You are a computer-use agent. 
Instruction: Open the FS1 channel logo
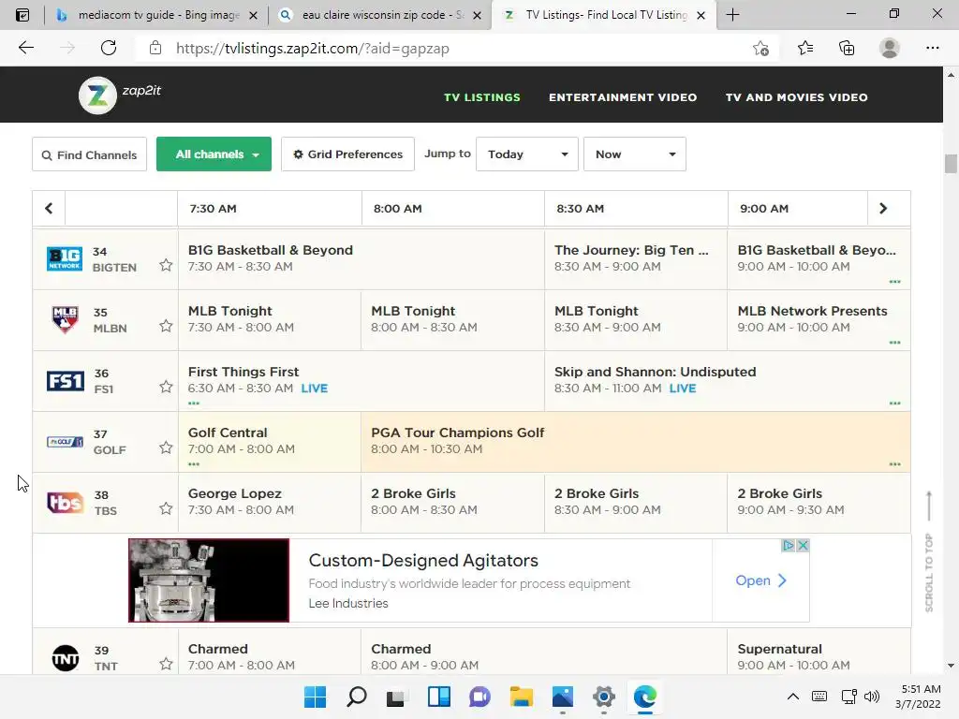point(65,381)
